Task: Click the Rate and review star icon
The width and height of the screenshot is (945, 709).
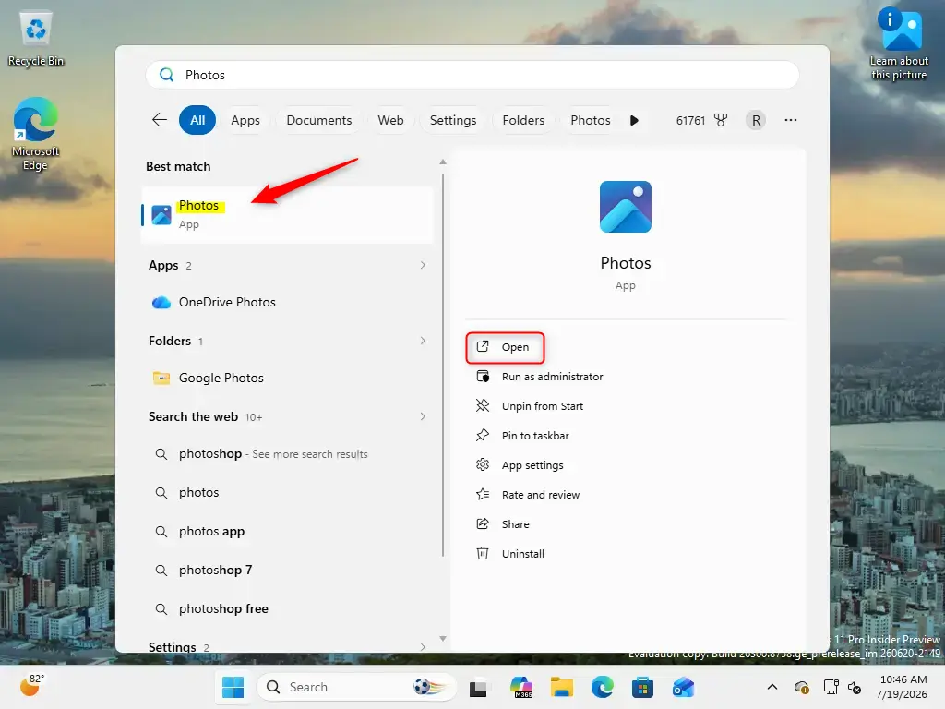Action: tap(483, 495)
